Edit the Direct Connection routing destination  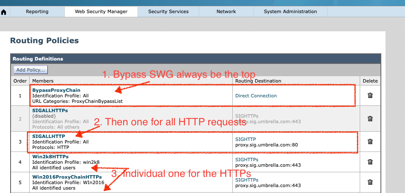[256, 96]
